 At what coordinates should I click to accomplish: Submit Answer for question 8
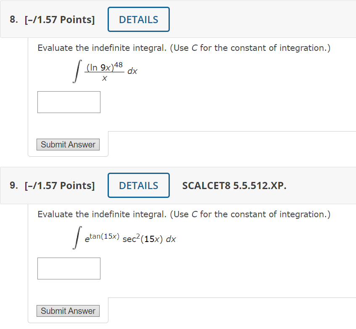(68, 144)
